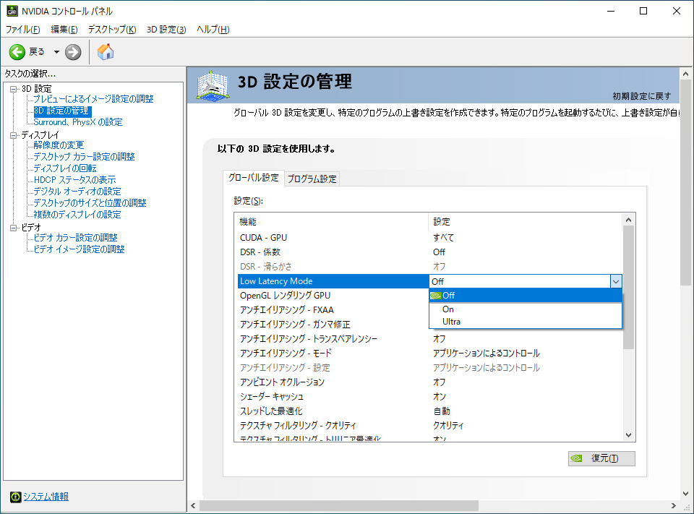The height and width of the screenshot is (514, 694).
Task: Switch to プログラム設定 tab
Action: [312, 179]
